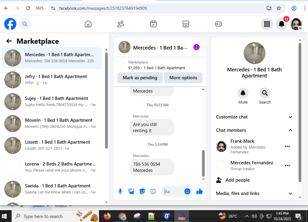
Task: Open Notifications bell with 11 badge
Action: pyautogui.click(x=282, y=24)
